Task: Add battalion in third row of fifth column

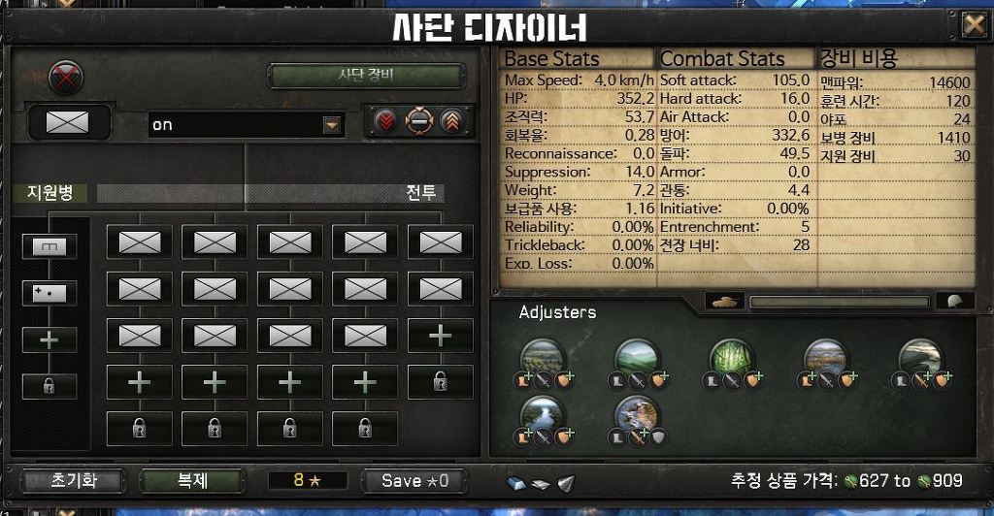Action: (x=441, y=336)
